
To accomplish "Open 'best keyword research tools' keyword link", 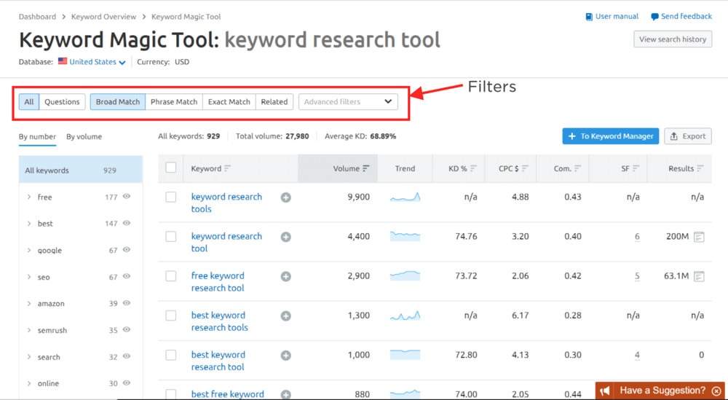I will [220, 321].
